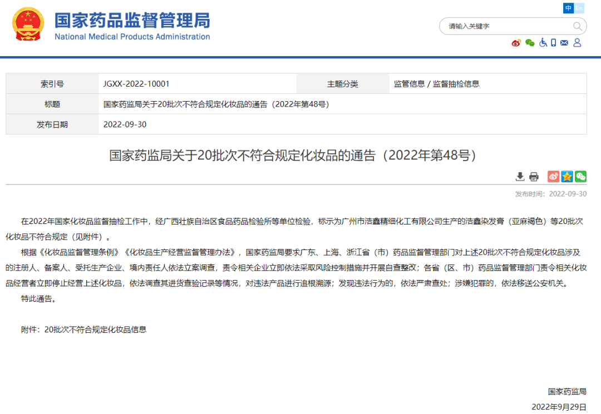Open the mobile version icon
Image resolution: width=601 pixels, height=414 pixels.
pos(554,43)
